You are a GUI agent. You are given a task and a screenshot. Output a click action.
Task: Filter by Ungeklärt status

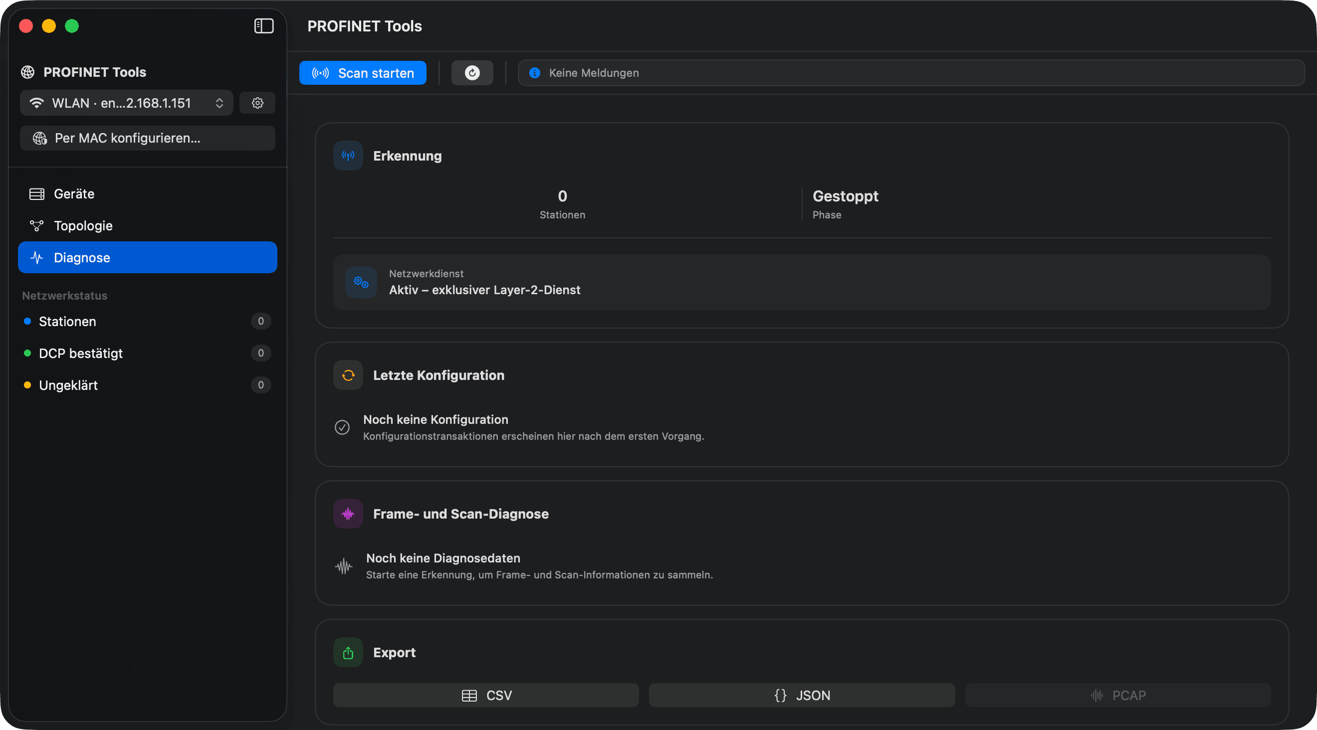click(148, 385)
